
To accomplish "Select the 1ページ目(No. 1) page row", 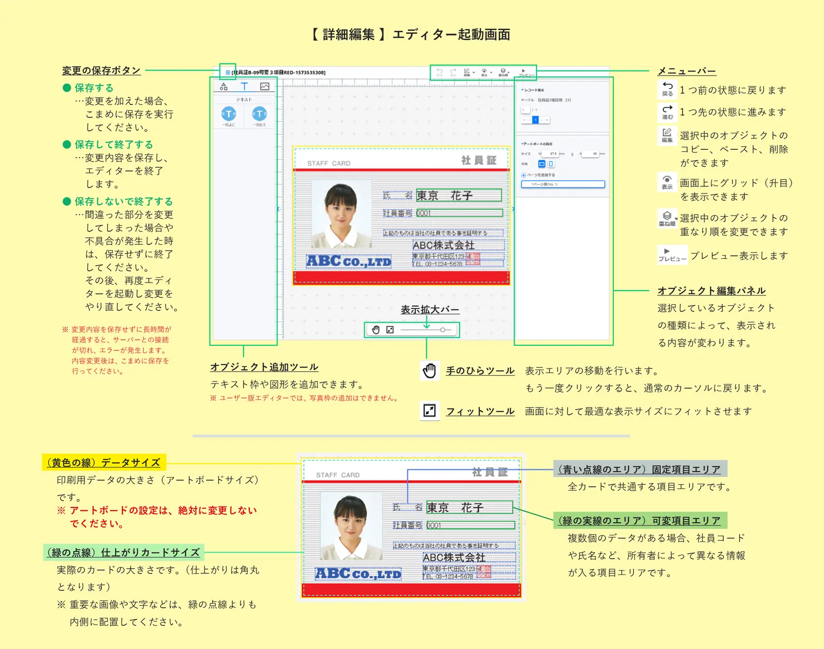I will coord(563,184).
